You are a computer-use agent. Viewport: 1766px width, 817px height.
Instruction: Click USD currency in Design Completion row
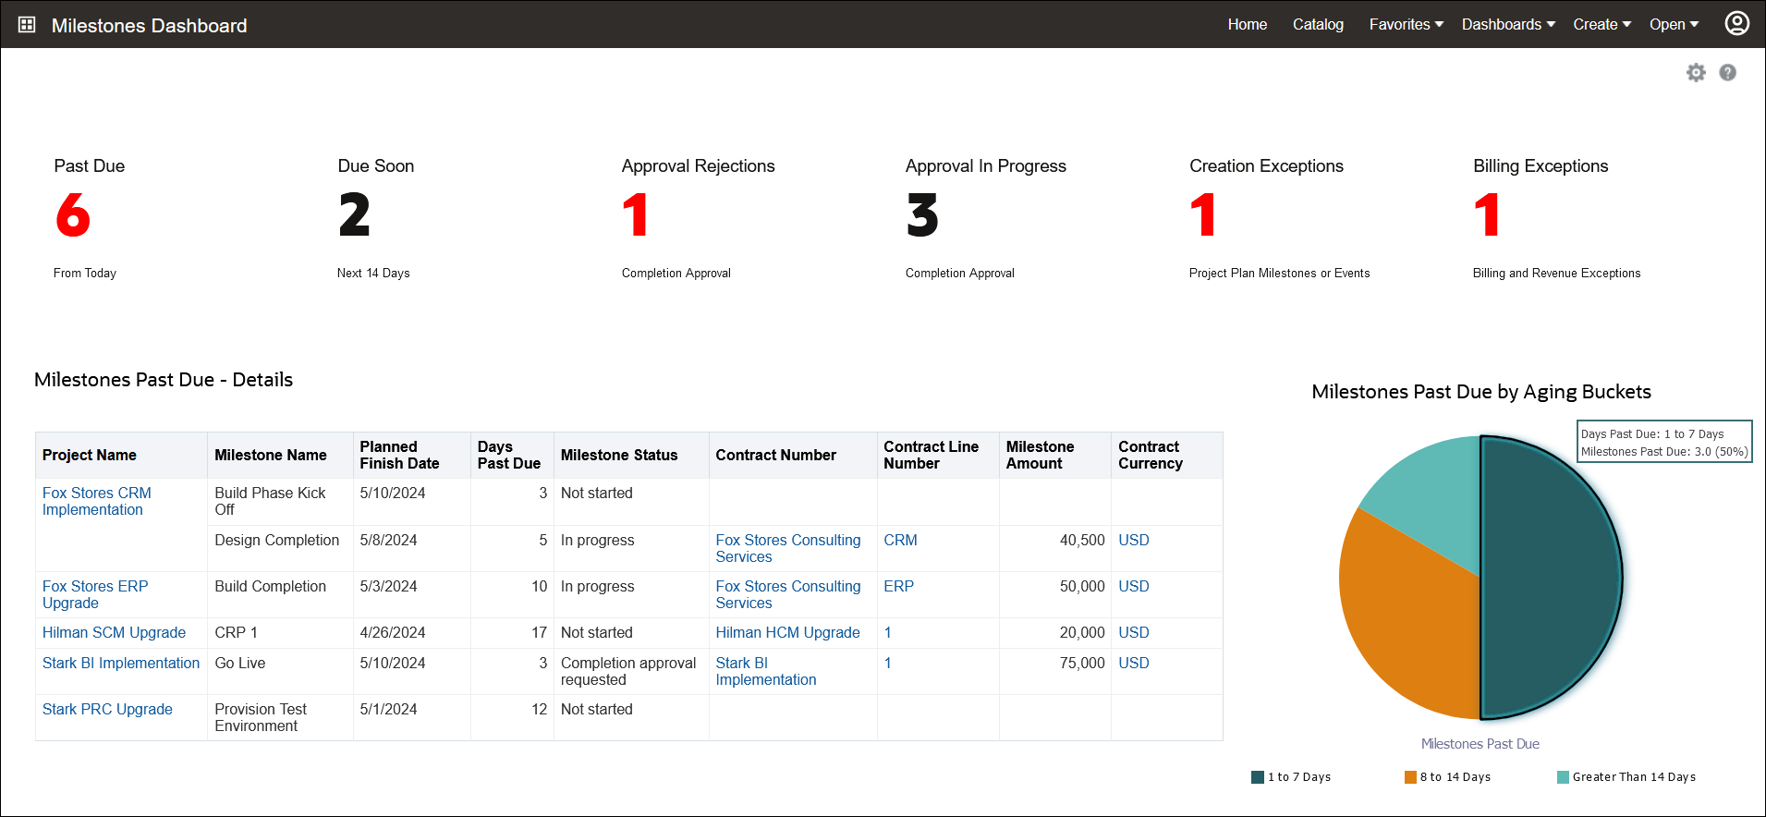pyautogui.click(x=1134, y=541)
